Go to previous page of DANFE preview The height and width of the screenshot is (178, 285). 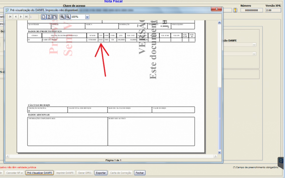tap(16, 17)
